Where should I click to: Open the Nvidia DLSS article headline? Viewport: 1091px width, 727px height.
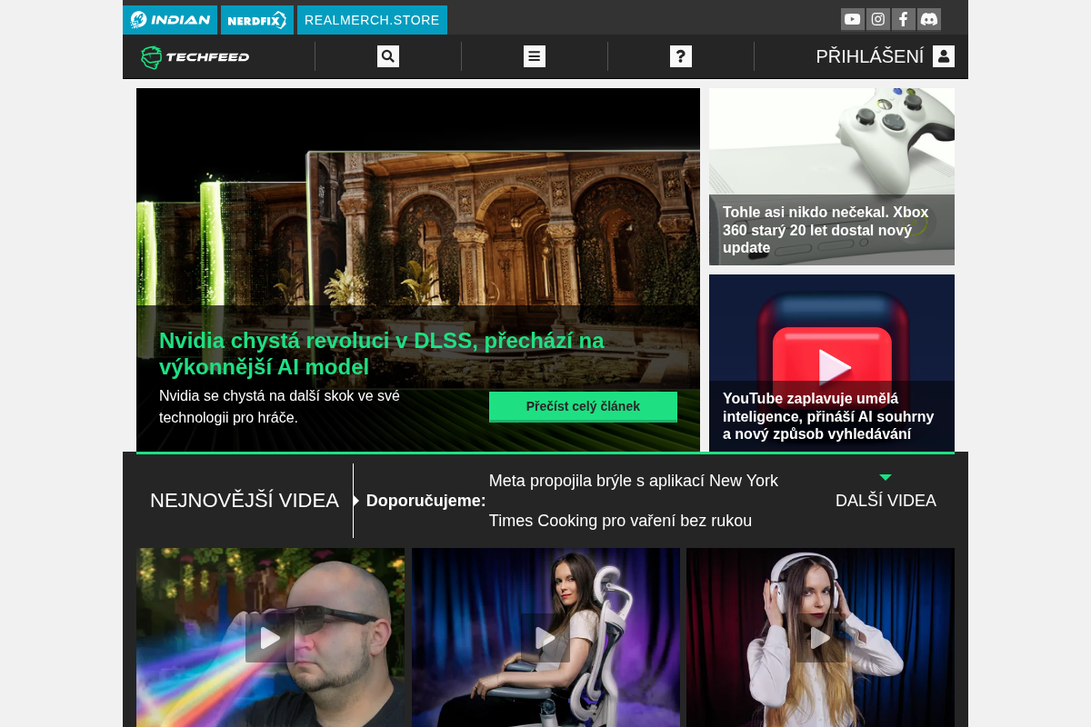point(382,354)
